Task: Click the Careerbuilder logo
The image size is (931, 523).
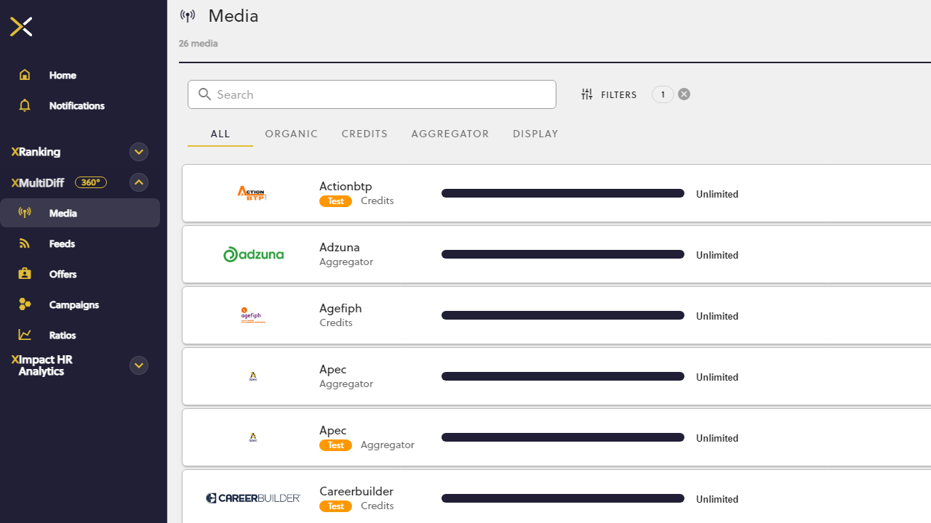Action: [253, 498]
